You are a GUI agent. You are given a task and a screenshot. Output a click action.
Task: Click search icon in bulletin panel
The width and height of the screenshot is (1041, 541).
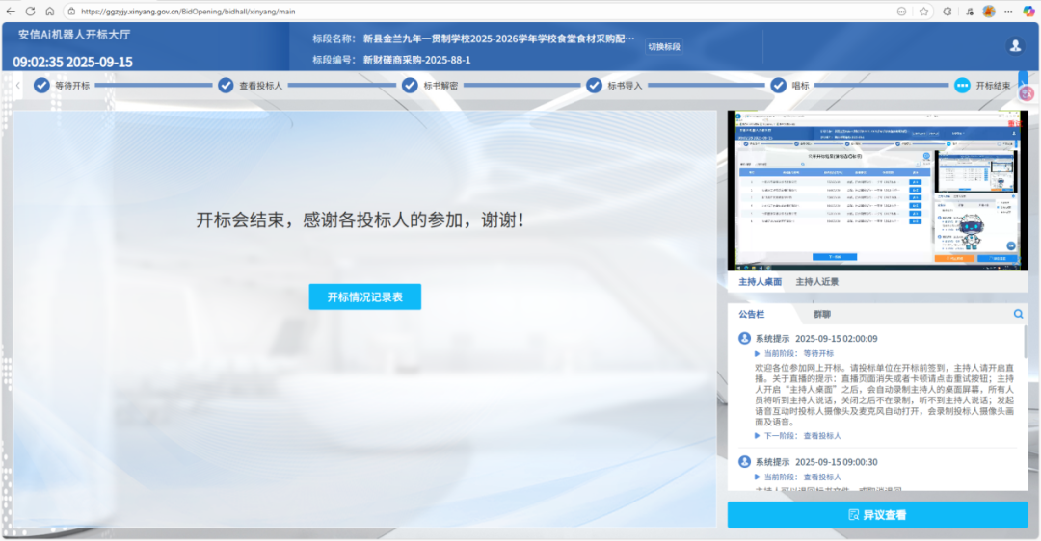1018,314
